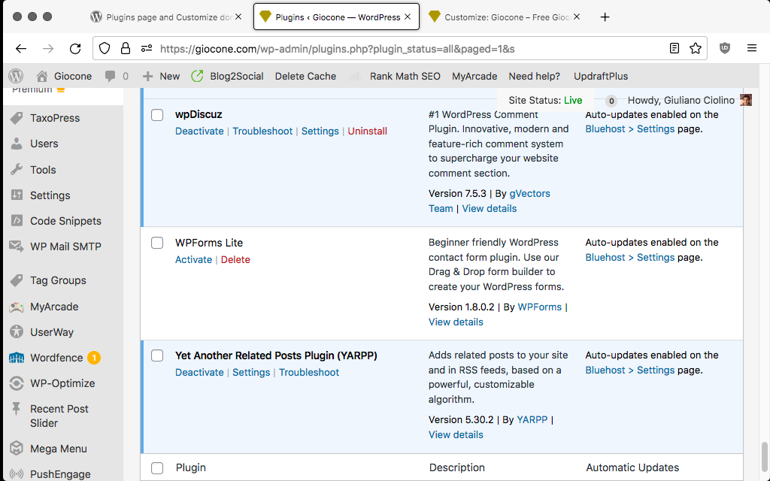Open UpdraftPlus in admin bar
Image resolution: width=770 pixels, height=481 pixels.
pyautogui.click(x=601, y=76)
